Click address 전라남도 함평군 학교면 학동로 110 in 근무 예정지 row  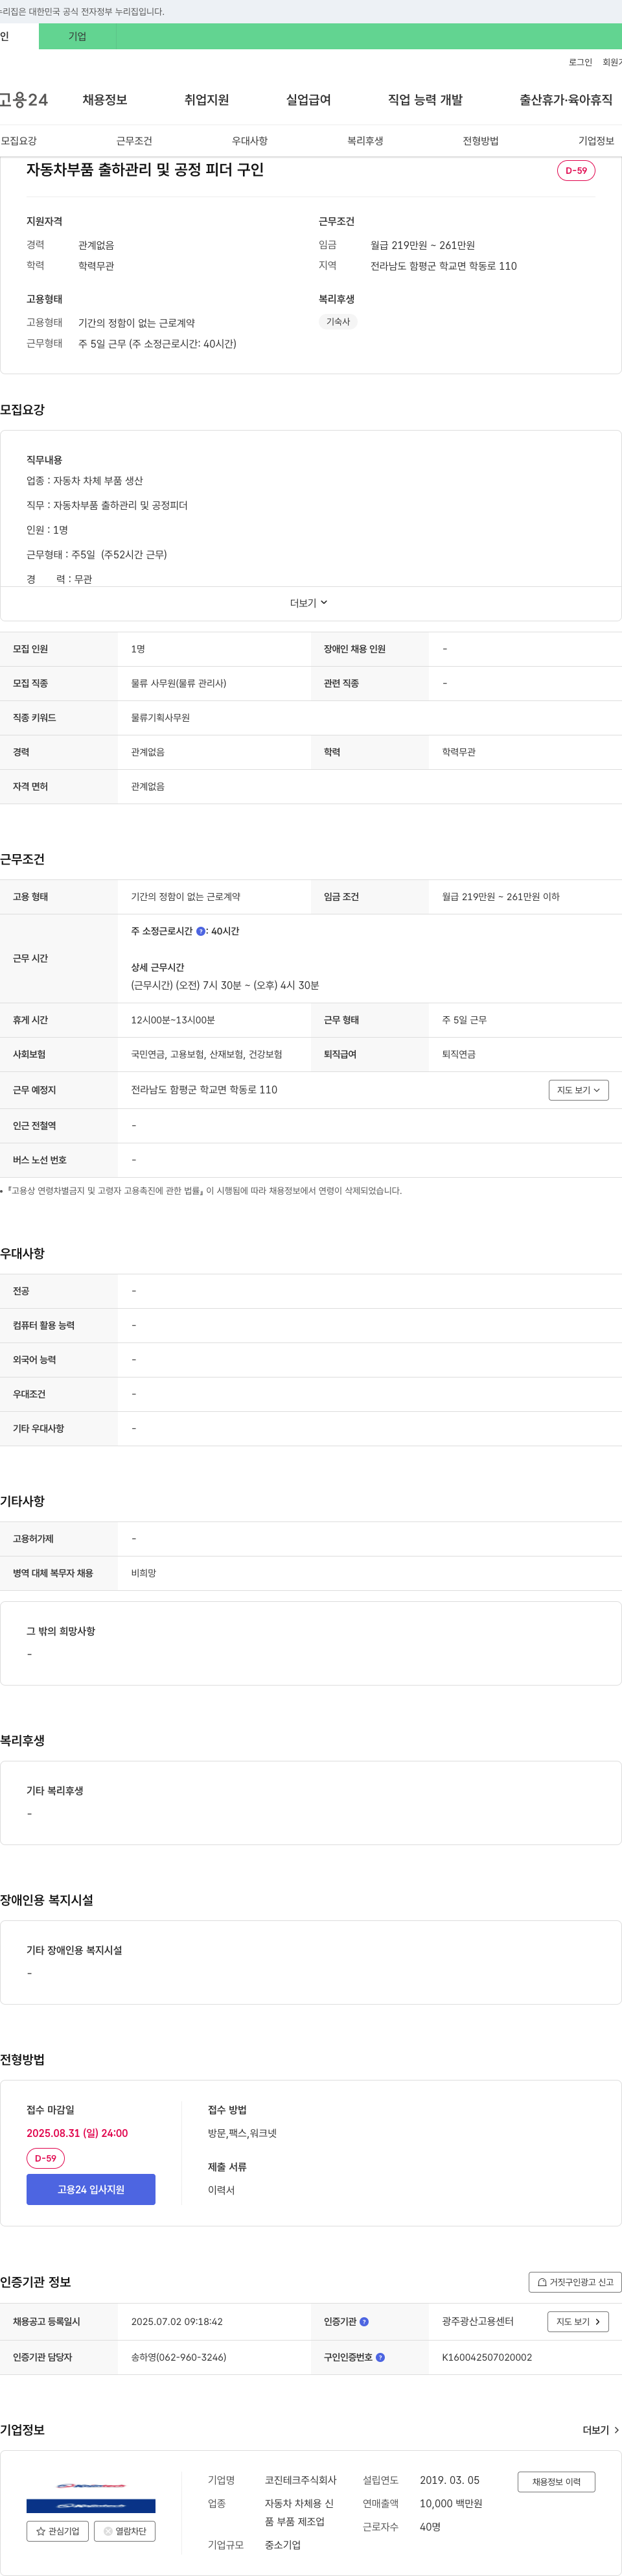(x=203, y=1090)
